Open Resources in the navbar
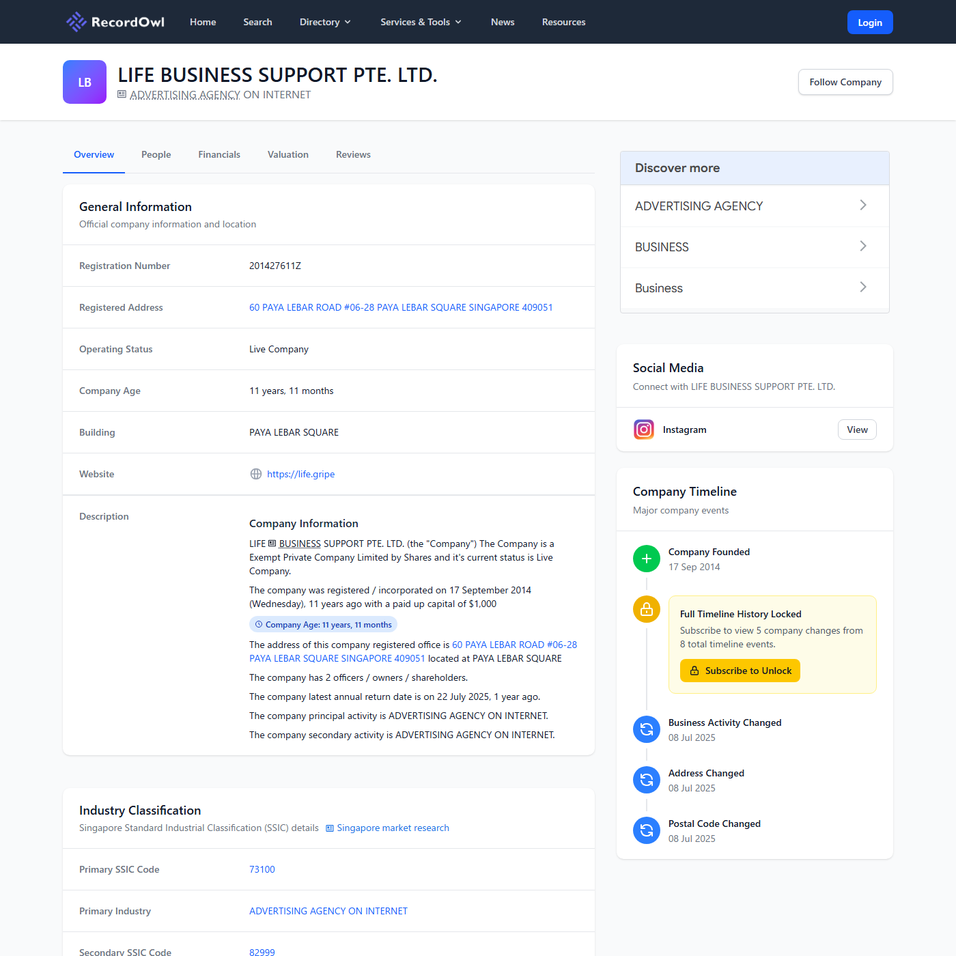Viewport: 956px width, 956px height. point(563,22)
